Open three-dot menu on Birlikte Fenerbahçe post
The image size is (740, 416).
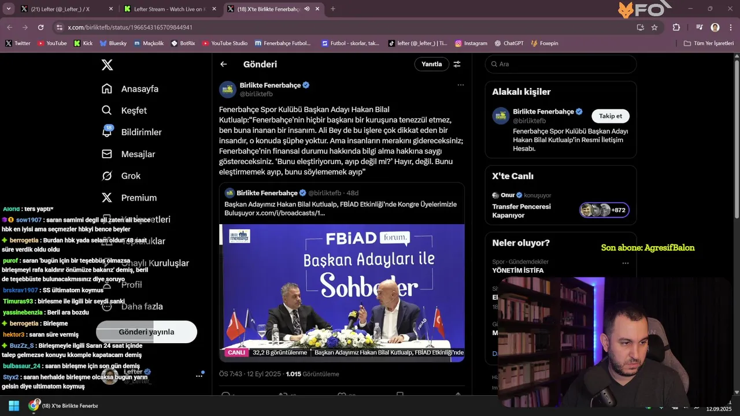461,85
